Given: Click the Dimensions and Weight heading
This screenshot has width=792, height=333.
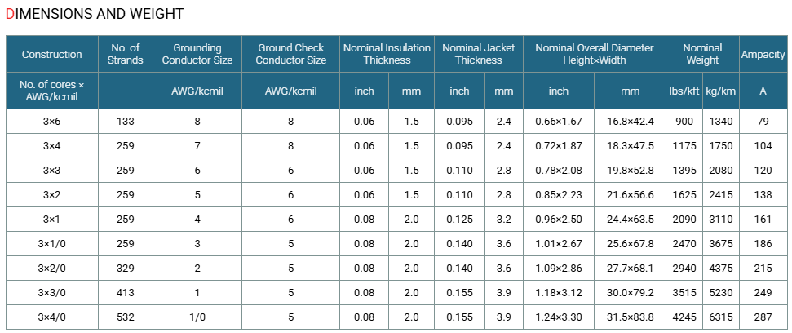Looking at the screenshot, I should 95,14.
